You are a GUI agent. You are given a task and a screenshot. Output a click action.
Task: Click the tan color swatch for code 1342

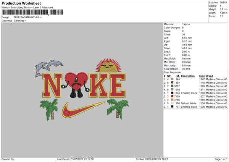172,79
